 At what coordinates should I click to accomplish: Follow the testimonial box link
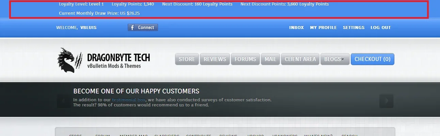tap(129, 100)
